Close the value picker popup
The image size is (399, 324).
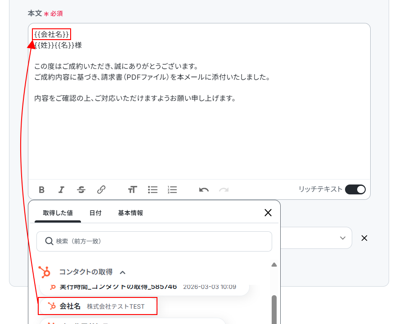click(268, 212)
